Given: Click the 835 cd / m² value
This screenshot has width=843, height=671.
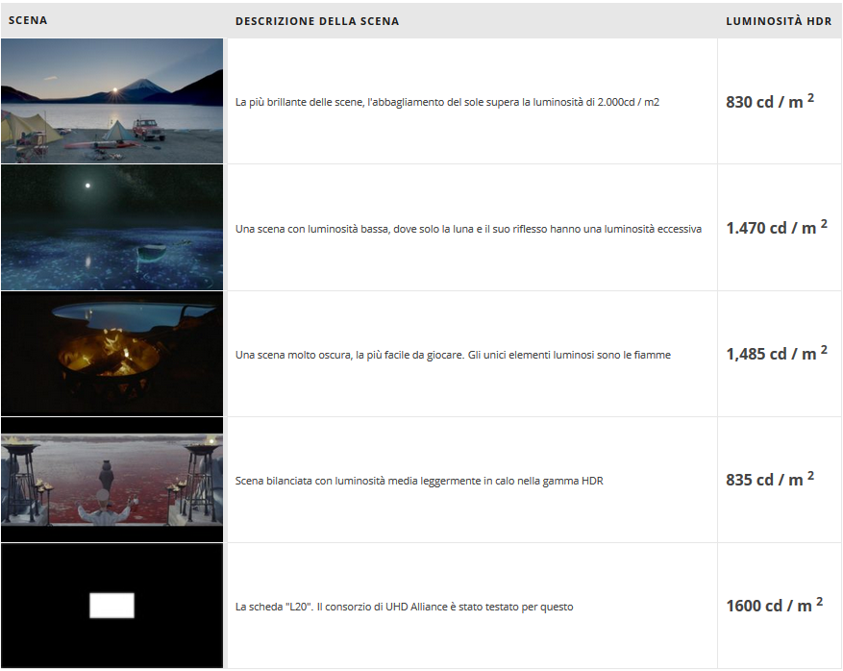Looking at the screenshot, I should pyautogui.click(x=770, y=479).
